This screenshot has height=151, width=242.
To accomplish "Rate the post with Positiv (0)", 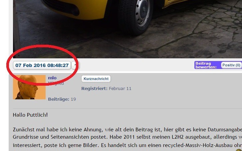I will [x=231, y=65].
